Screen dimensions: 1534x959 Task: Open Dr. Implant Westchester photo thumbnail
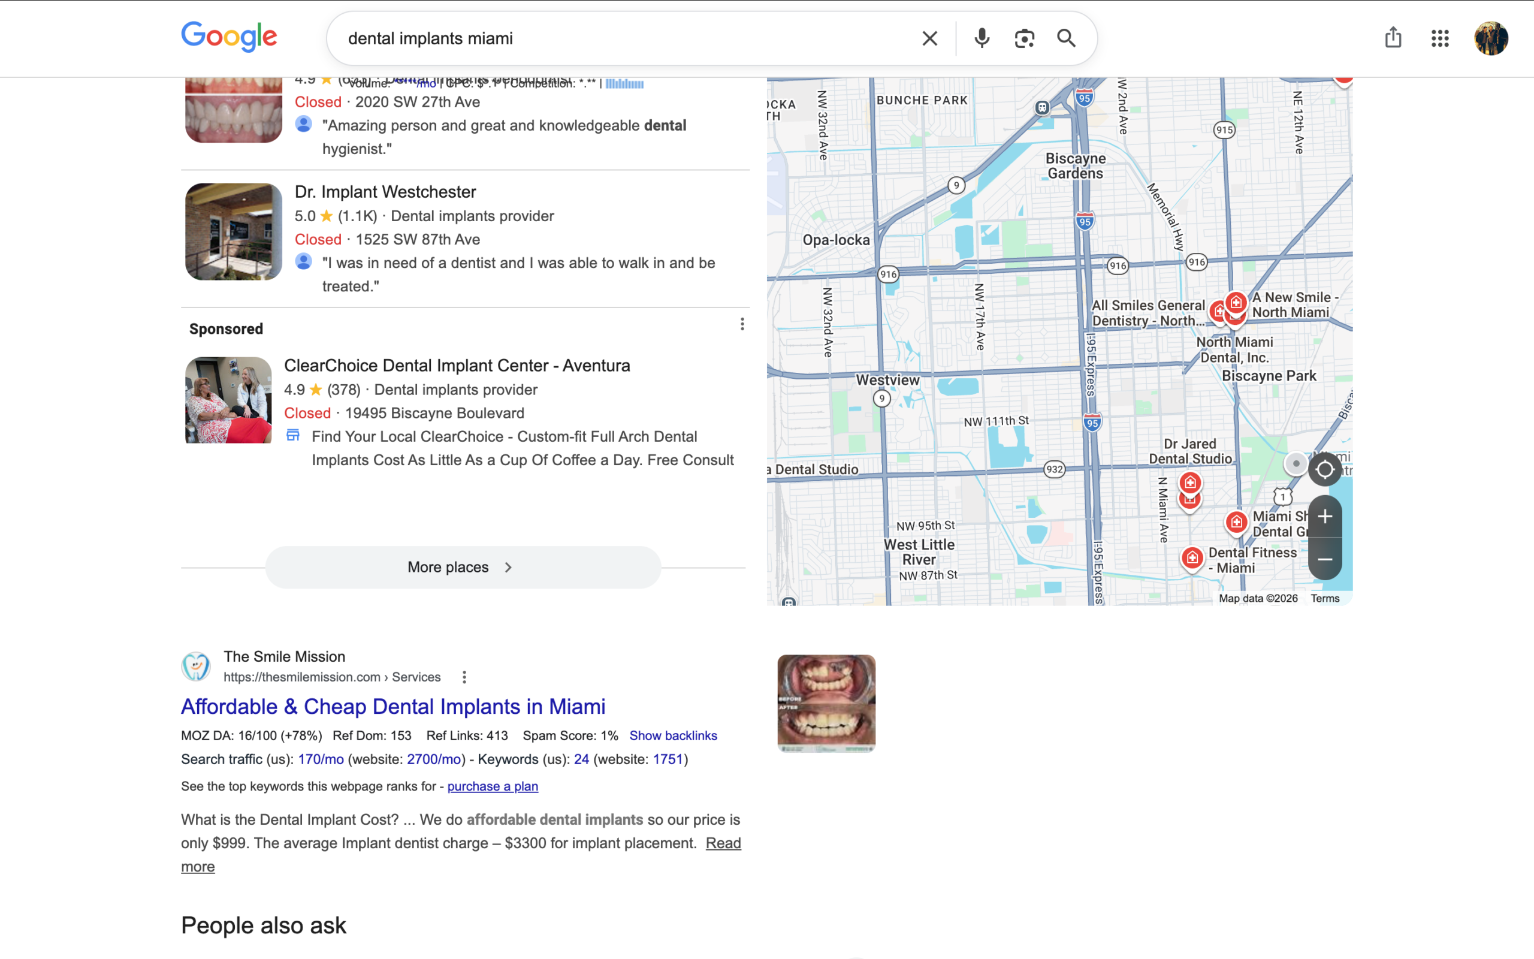233,231
